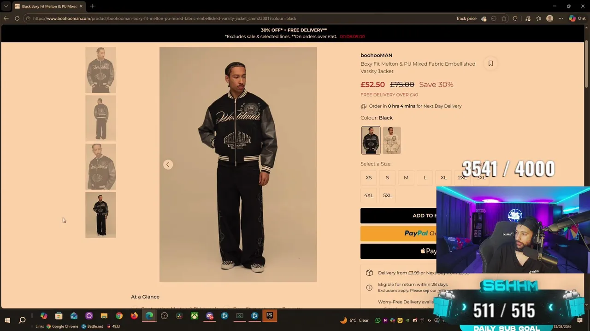
Task: Pay using the Apple Pay button
Action: tap(398, 251)
